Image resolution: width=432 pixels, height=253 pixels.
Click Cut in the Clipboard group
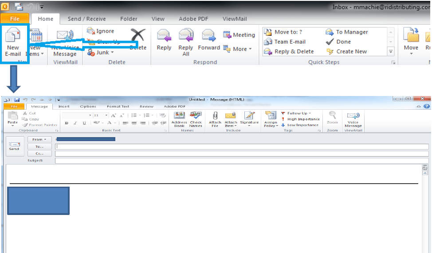point(29,113)
